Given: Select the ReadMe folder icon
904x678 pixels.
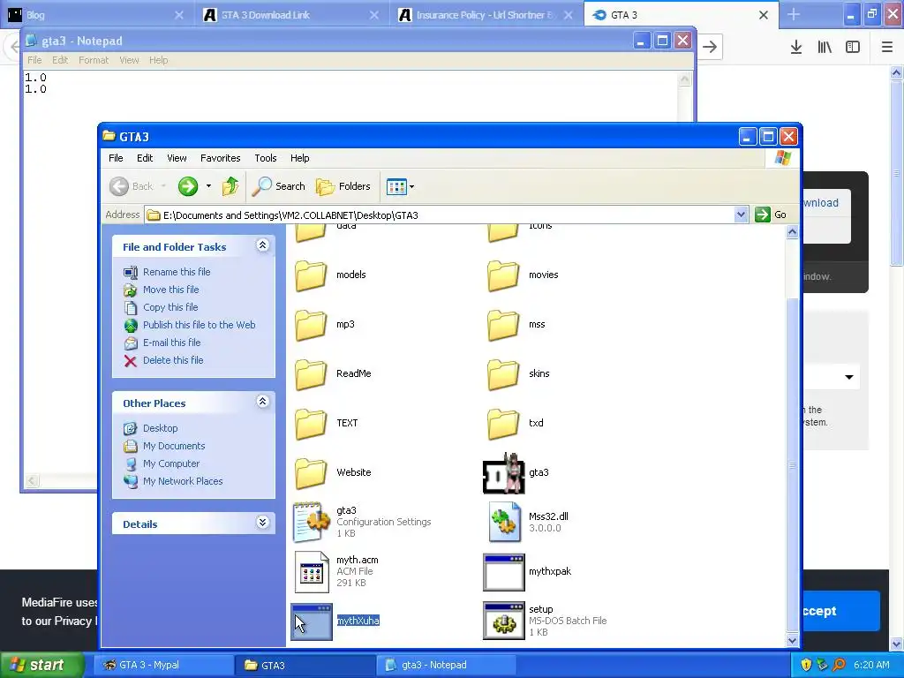Looking at the screenshot, I should pos(311,374).
